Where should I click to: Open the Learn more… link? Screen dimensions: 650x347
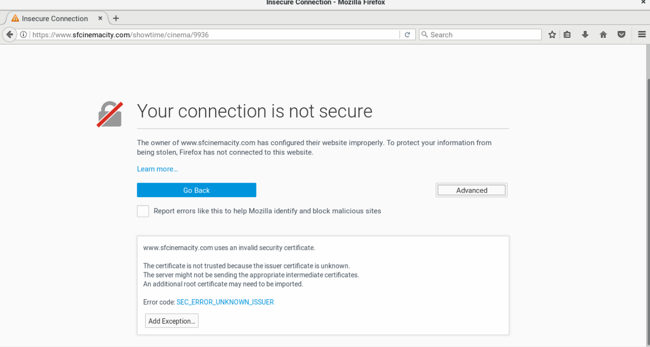(x=158, y=169)
